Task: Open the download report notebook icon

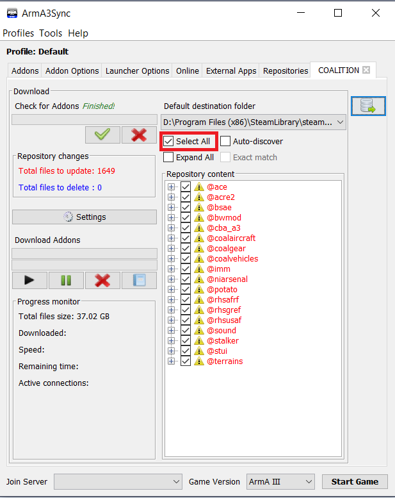Action: coord(139,280)
